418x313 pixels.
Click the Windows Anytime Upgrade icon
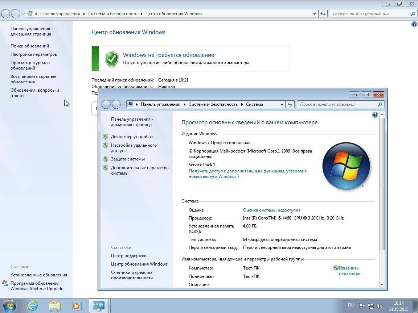[x=5, y=283]
